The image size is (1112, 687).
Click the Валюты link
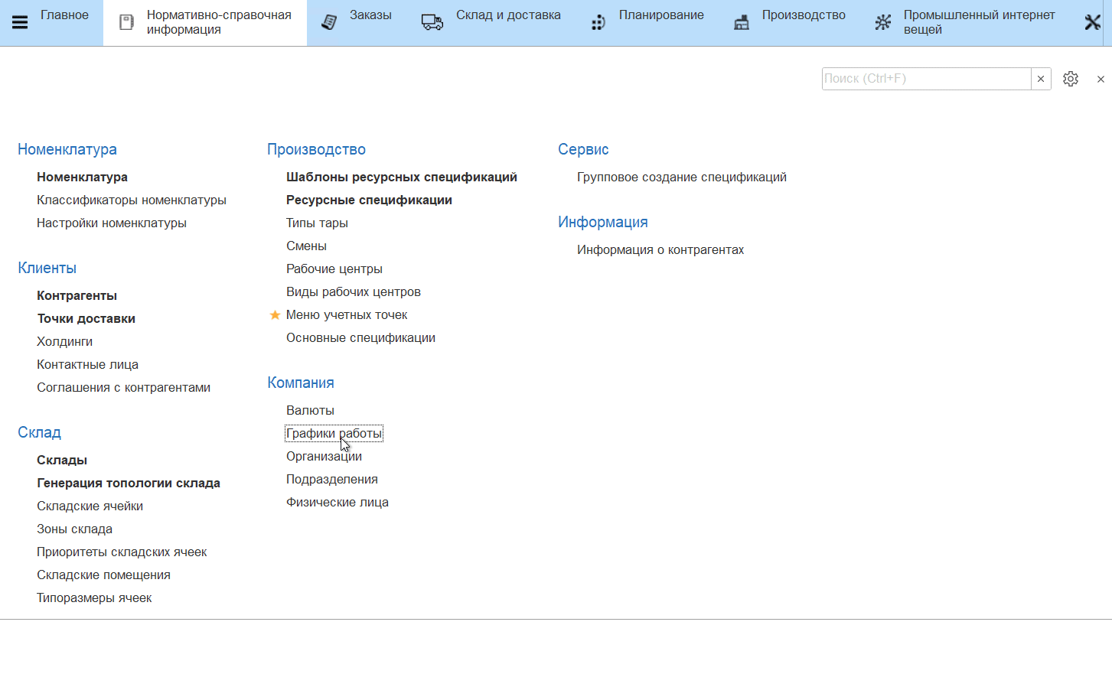point(310,410)
